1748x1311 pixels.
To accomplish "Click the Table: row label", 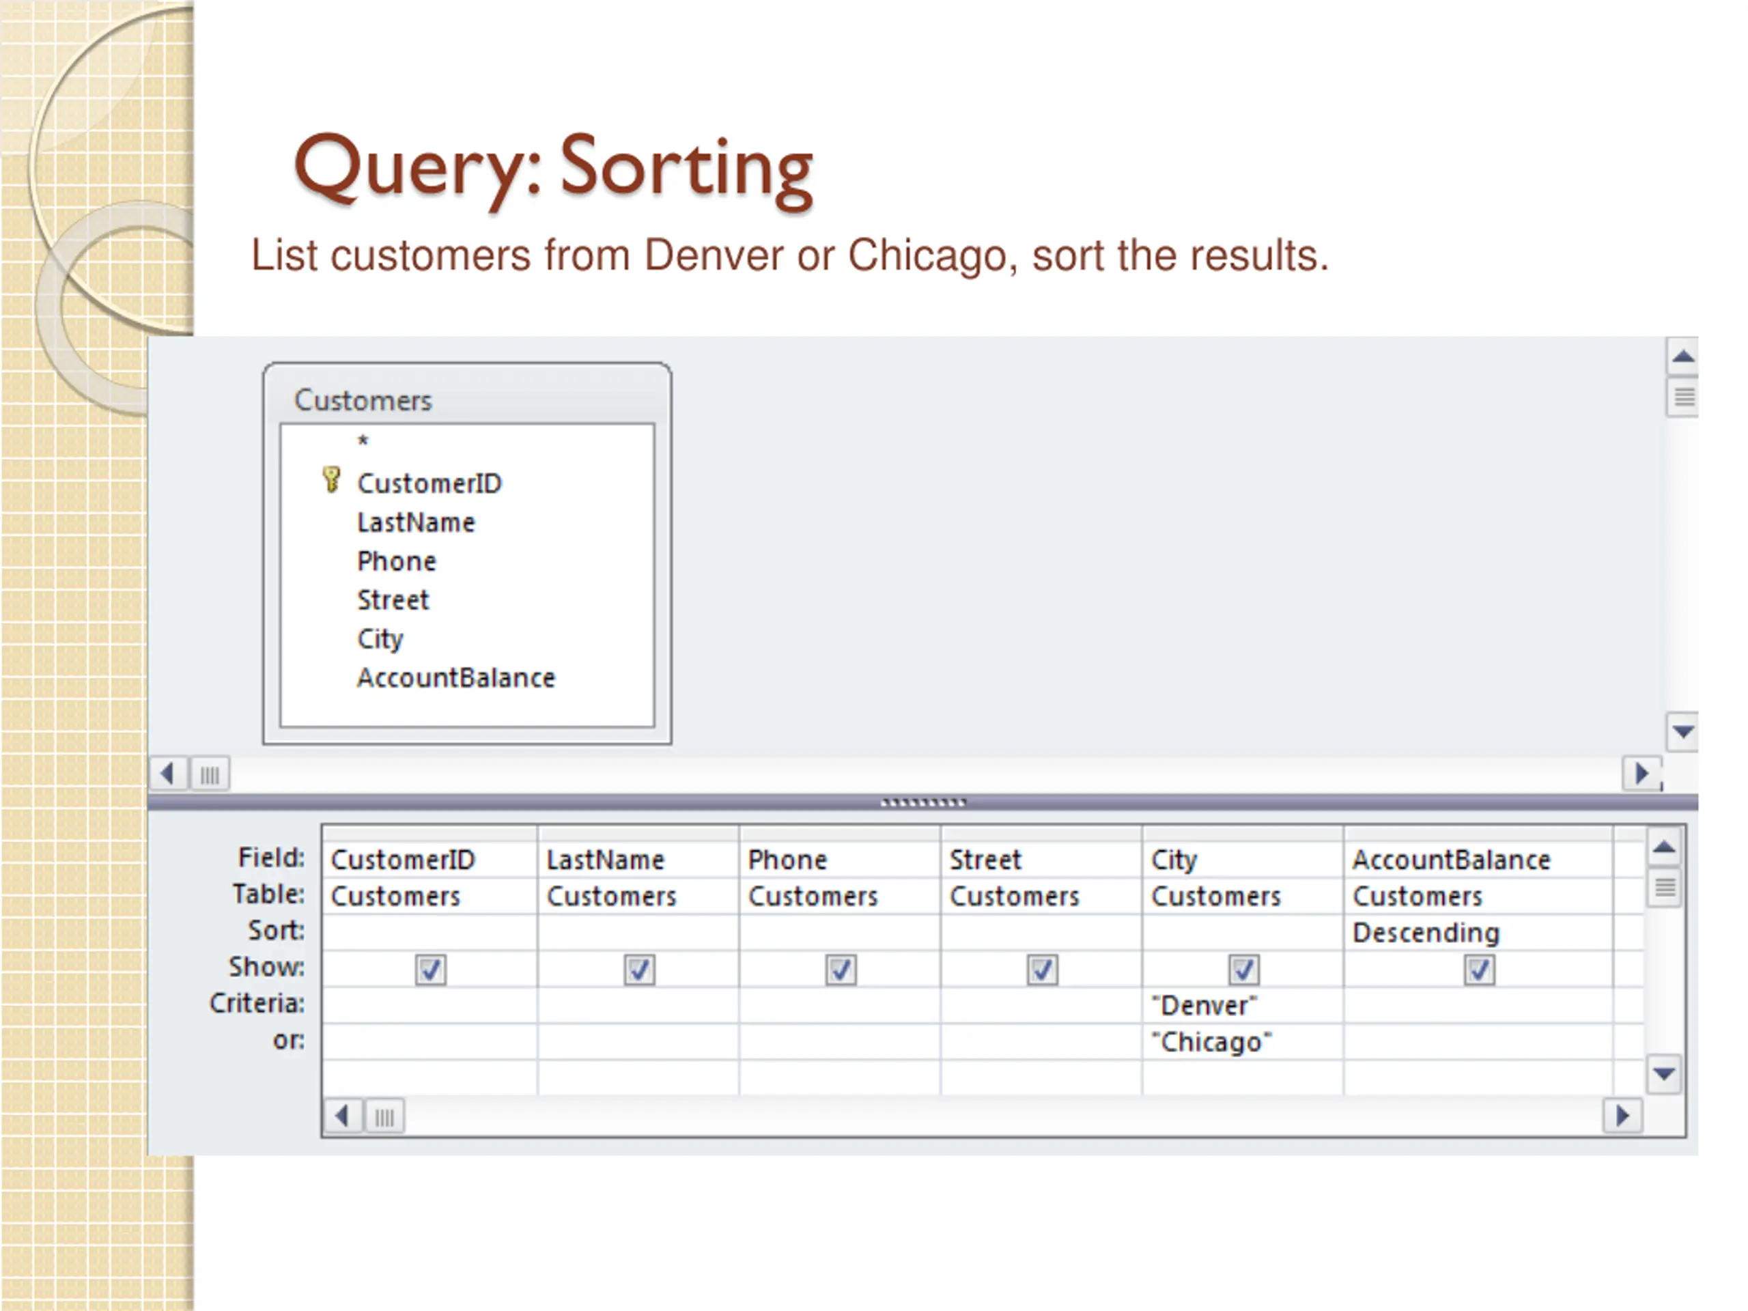I will [268, 894].
